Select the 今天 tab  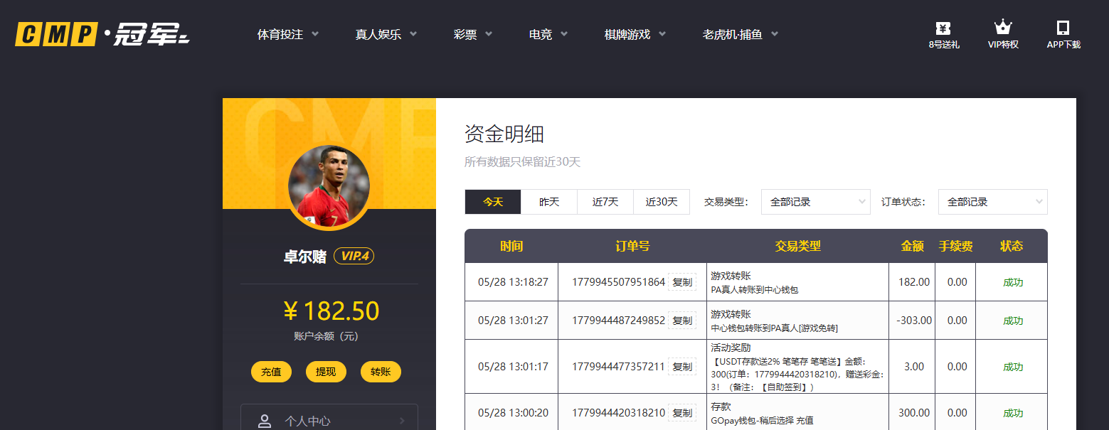(493, 202)
